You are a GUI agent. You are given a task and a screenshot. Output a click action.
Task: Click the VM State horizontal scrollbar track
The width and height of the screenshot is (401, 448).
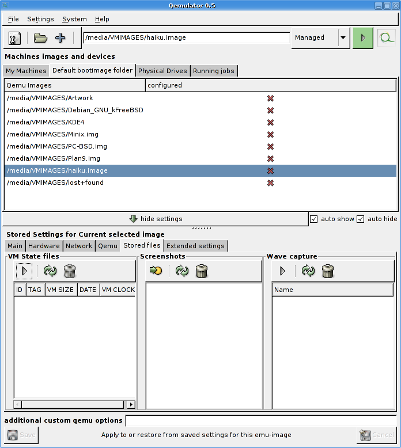(73, 404)
